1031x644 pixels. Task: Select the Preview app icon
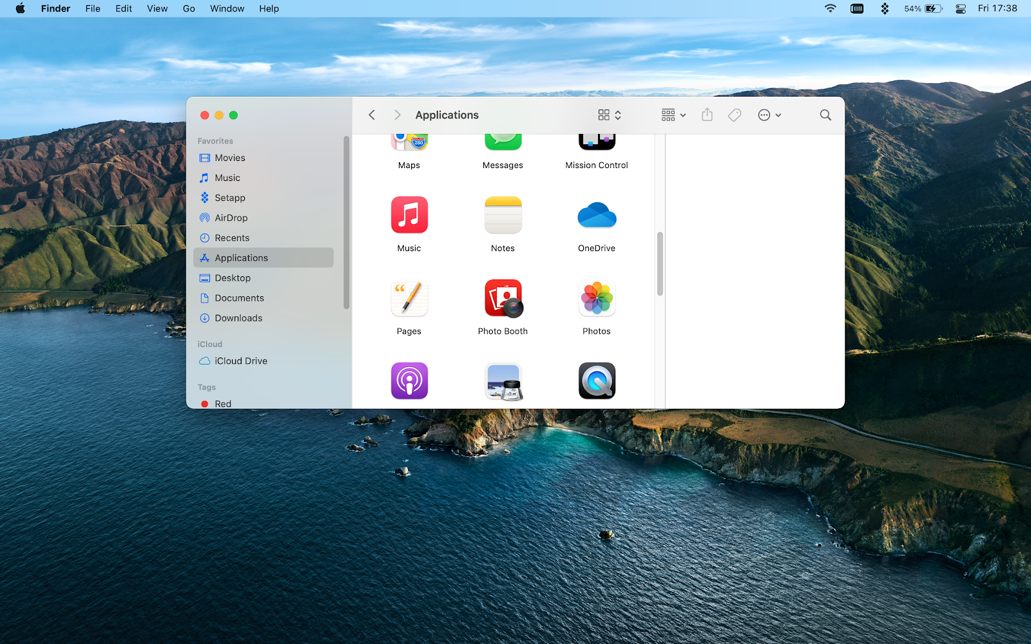pos(503,381)
